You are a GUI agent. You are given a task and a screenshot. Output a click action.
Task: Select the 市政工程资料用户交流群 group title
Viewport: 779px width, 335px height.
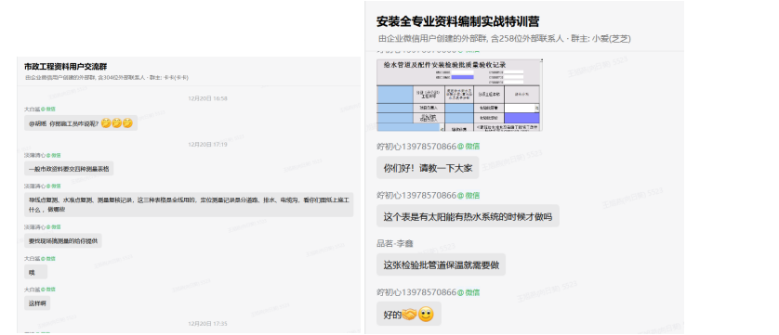66,67
